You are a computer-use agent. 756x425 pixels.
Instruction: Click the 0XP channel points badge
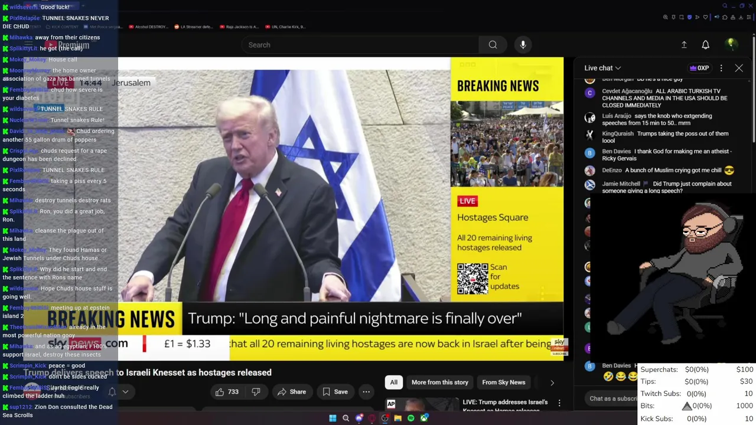699,68
